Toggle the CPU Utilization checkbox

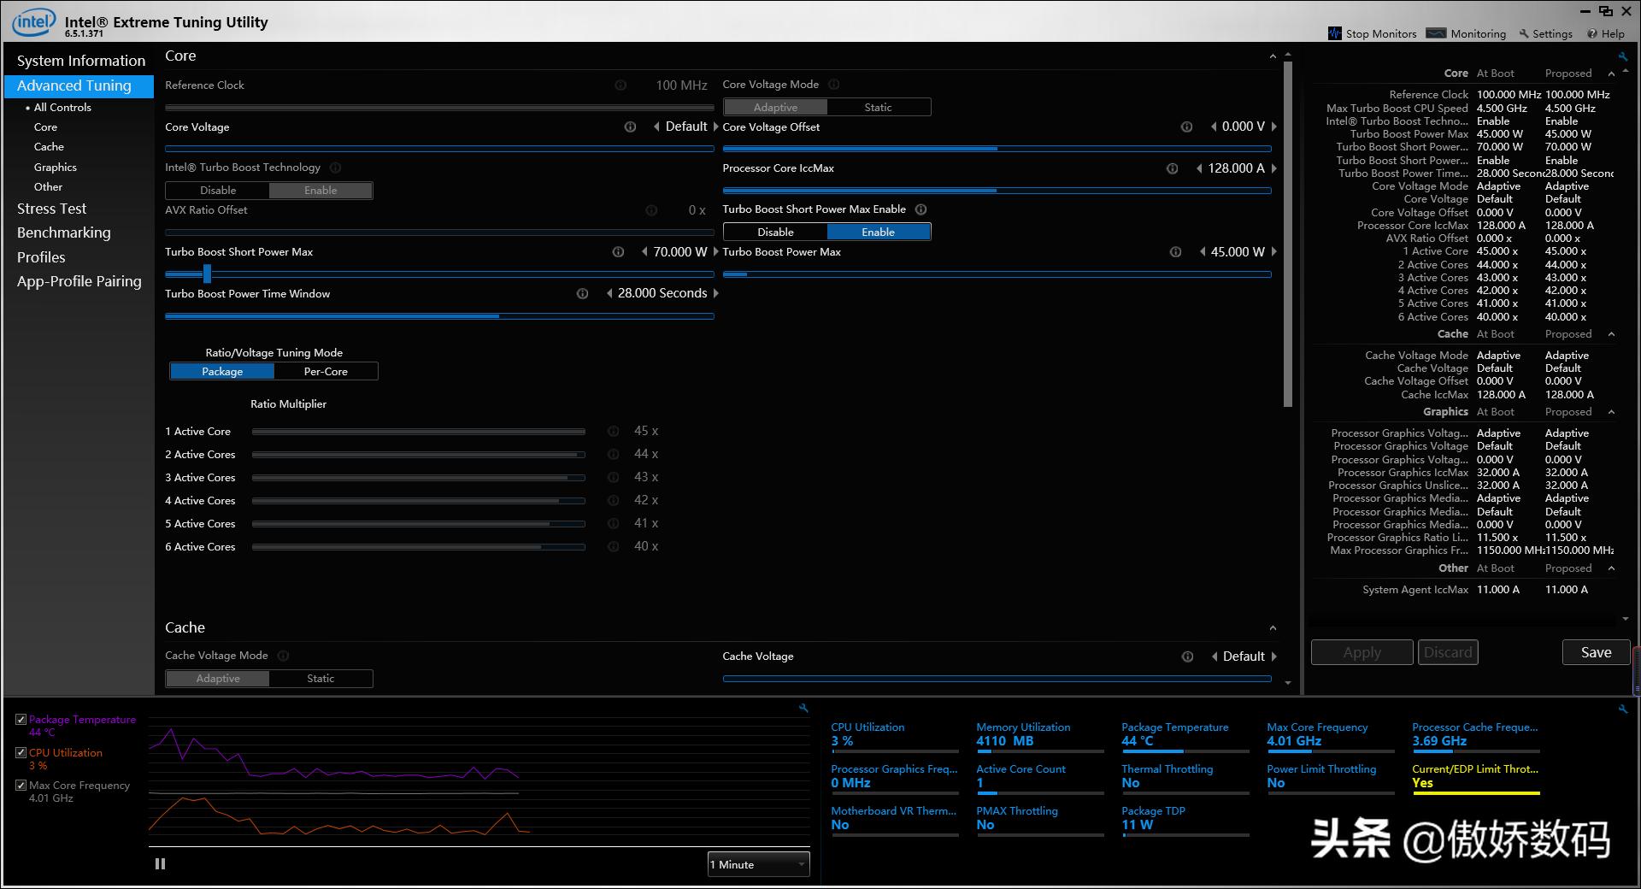(21, 753)
